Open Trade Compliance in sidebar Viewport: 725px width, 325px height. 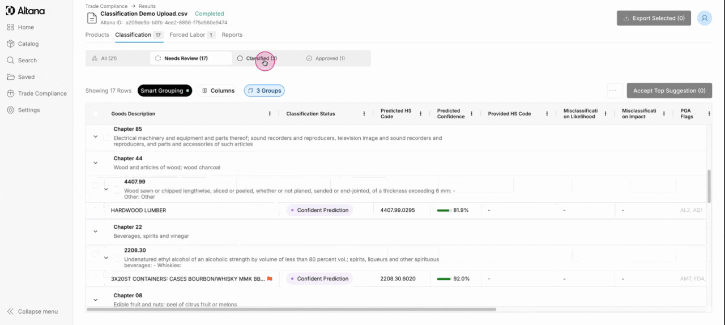coord(42,93)
